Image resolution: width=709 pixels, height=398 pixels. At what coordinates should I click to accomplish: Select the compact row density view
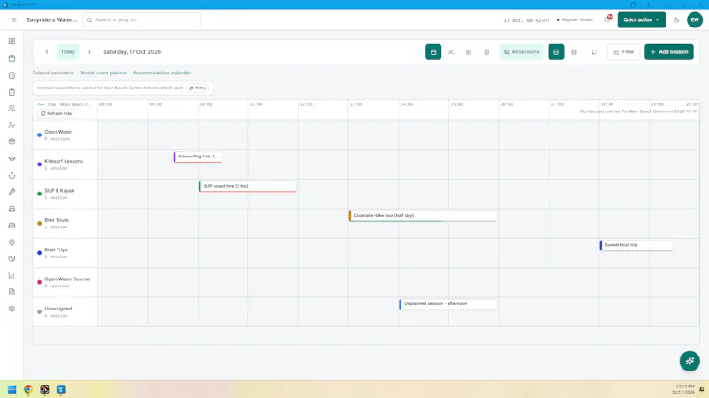[x=573, y=52]
